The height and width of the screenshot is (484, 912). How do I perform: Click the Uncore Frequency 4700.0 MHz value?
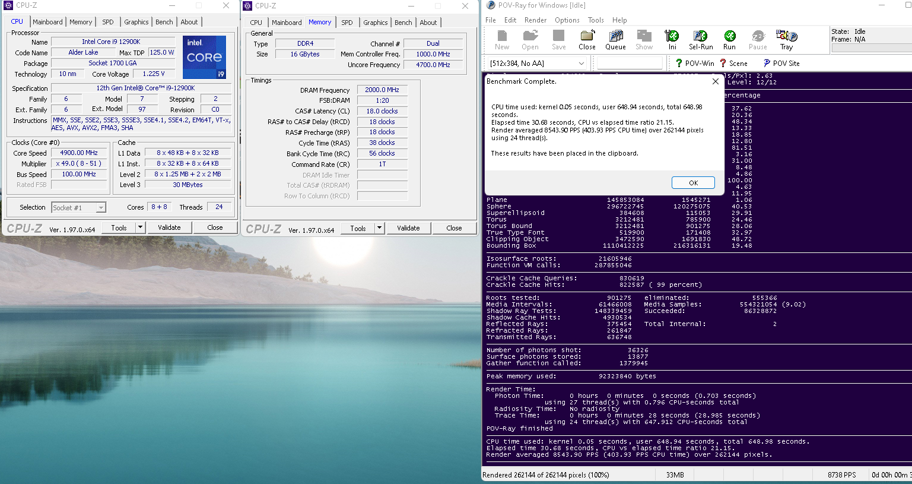click(x=433, y=65)
